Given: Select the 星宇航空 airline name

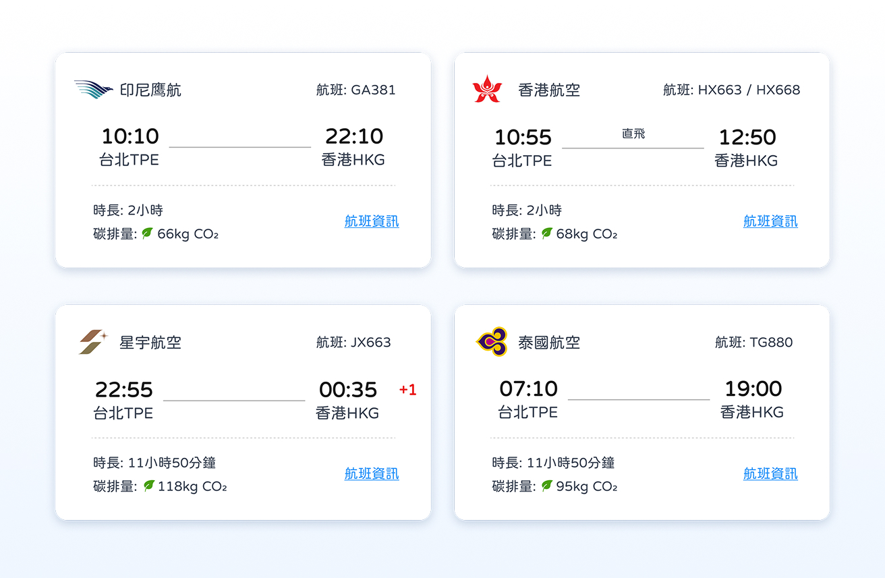Looking at the screenshot, I should [x=150, y=343].
